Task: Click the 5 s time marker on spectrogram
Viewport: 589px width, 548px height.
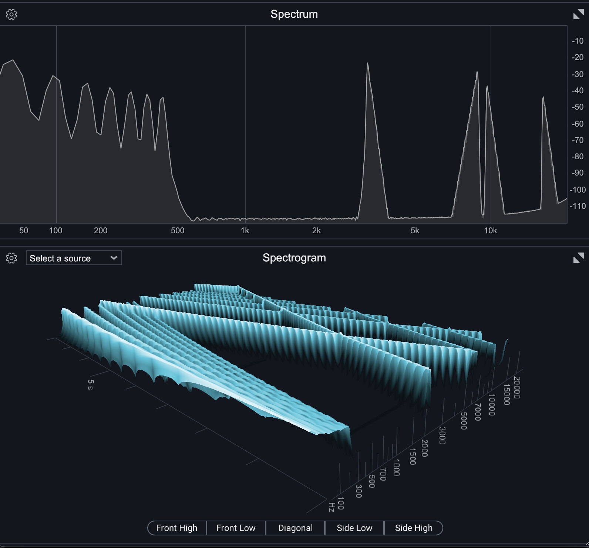Action: coord(91,384)
